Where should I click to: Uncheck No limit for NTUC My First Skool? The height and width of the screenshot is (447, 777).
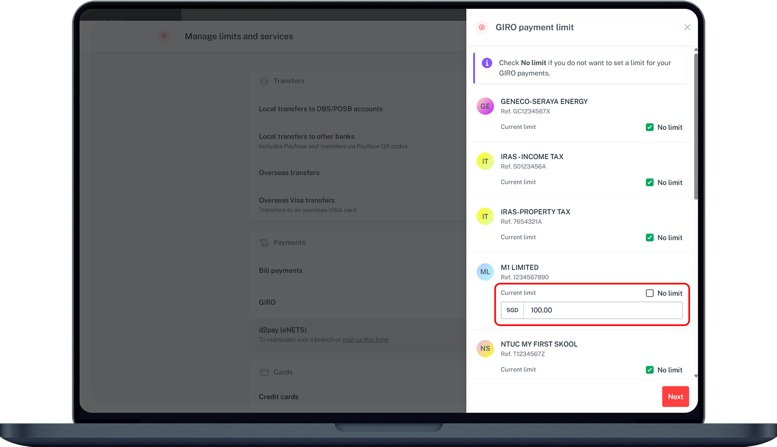pyautogui.click(x=650, y=370)
